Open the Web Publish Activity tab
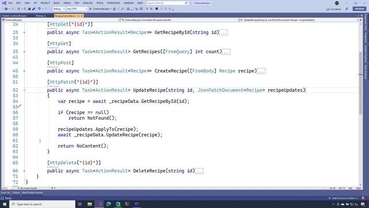This screenshot has width=369, height=208. point(32,192)
